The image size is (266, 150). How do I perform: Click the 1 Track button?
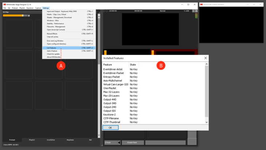111,143
